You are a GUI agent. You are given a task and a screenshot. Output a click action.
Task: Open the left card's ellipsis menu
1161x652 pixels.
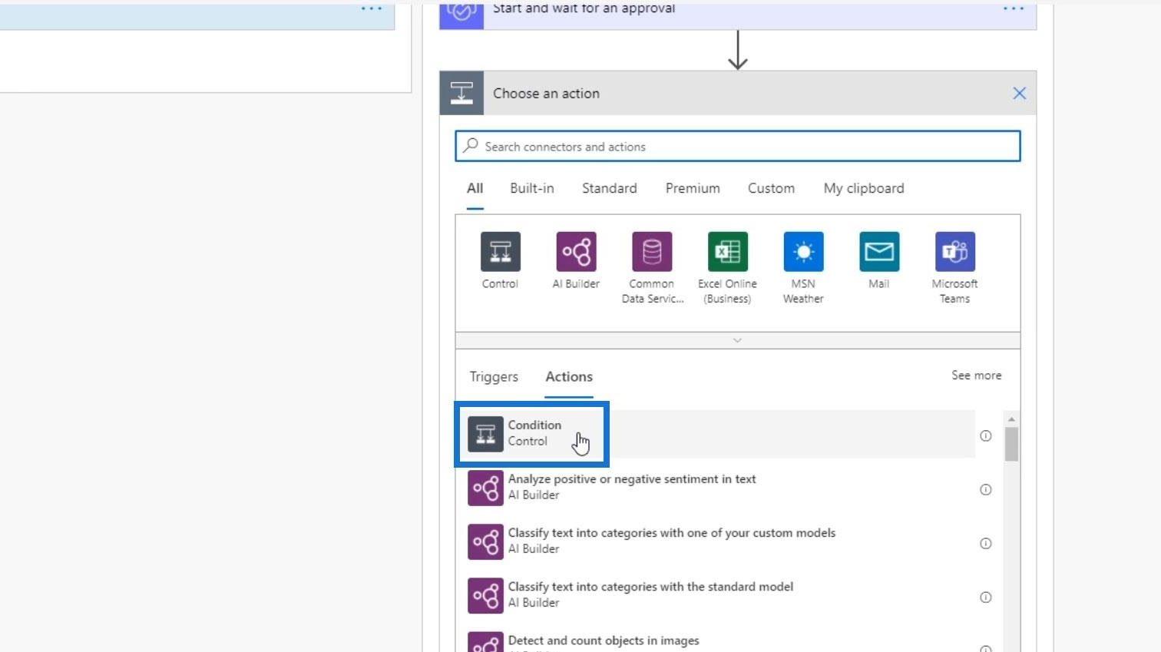click(x=372, y=9)
